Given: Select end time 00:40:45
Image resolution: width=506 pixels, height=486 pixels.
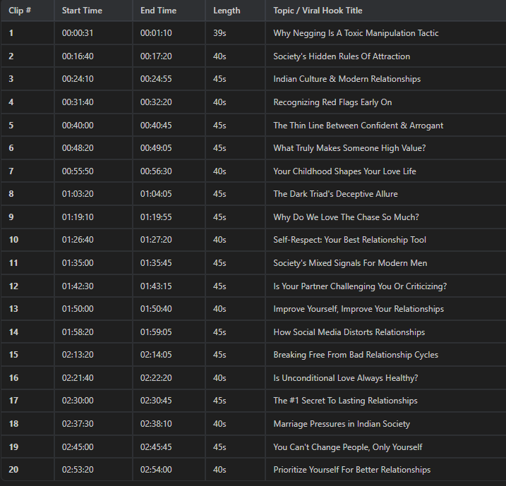Looking at the screenshot, I should [156, 126].
